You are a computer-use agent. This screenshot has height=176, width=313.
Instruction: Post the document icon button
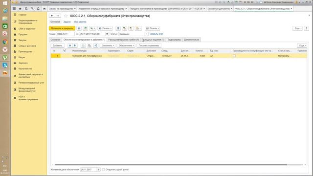tap(85, 28)
